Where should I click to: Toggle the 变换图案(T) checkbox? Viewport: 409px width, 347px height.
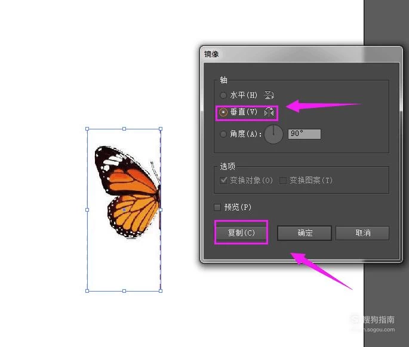(x=283, y=180)
